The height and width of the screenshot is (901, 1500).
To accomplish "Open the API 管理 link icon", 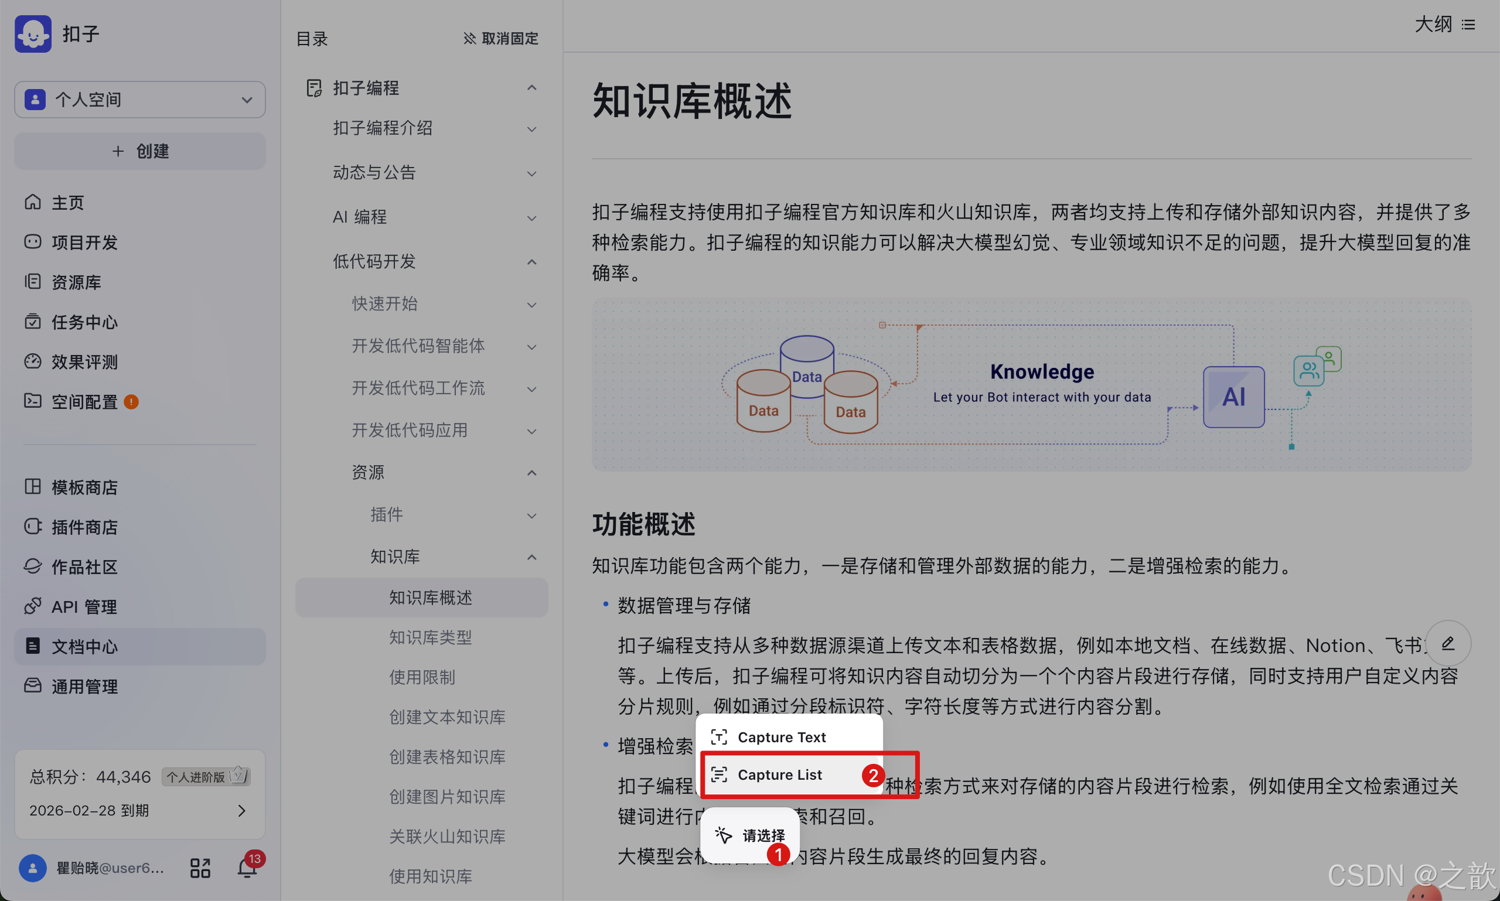I will coord(33,605).
